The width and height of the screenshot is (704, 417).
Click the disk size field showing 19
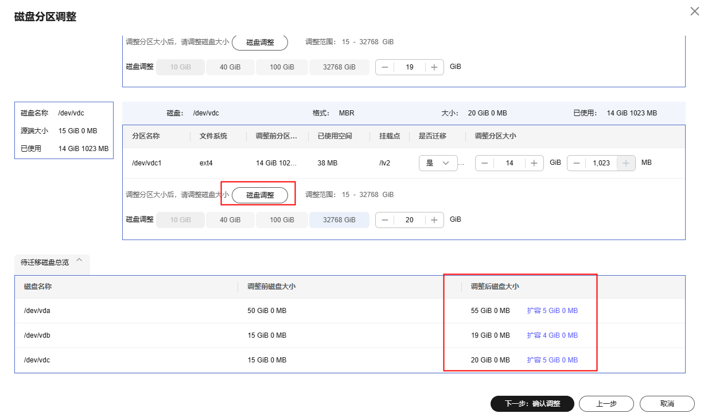click(409, 67)
